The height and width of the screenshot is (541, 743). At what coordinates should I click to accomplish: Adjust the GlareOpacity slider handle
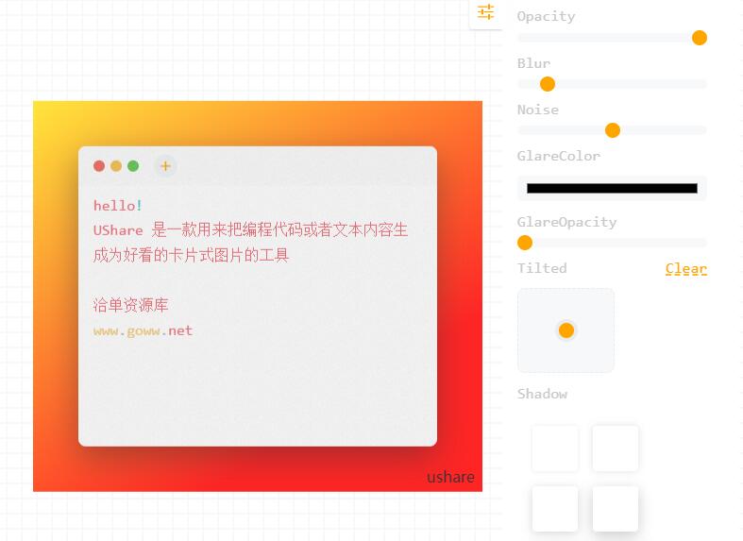525,243
